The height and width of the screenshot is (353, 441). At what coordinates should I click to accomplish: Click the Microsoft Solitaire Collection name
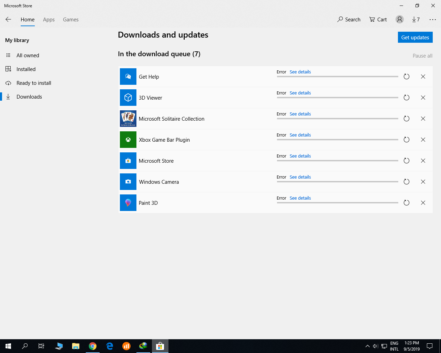172,119
